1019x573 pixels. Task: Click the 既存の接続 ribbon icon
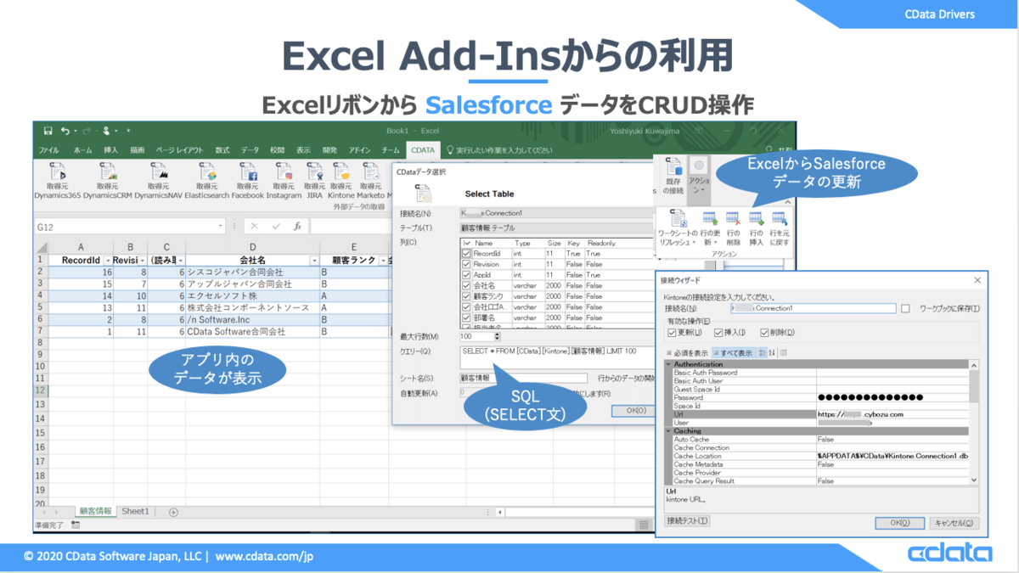[673, 166]
